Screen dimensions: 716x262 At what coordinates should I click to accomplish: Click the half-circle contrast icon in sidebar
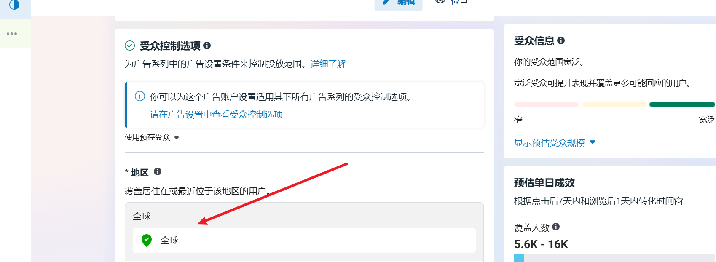pyautogui.click(x=14, y=5)
